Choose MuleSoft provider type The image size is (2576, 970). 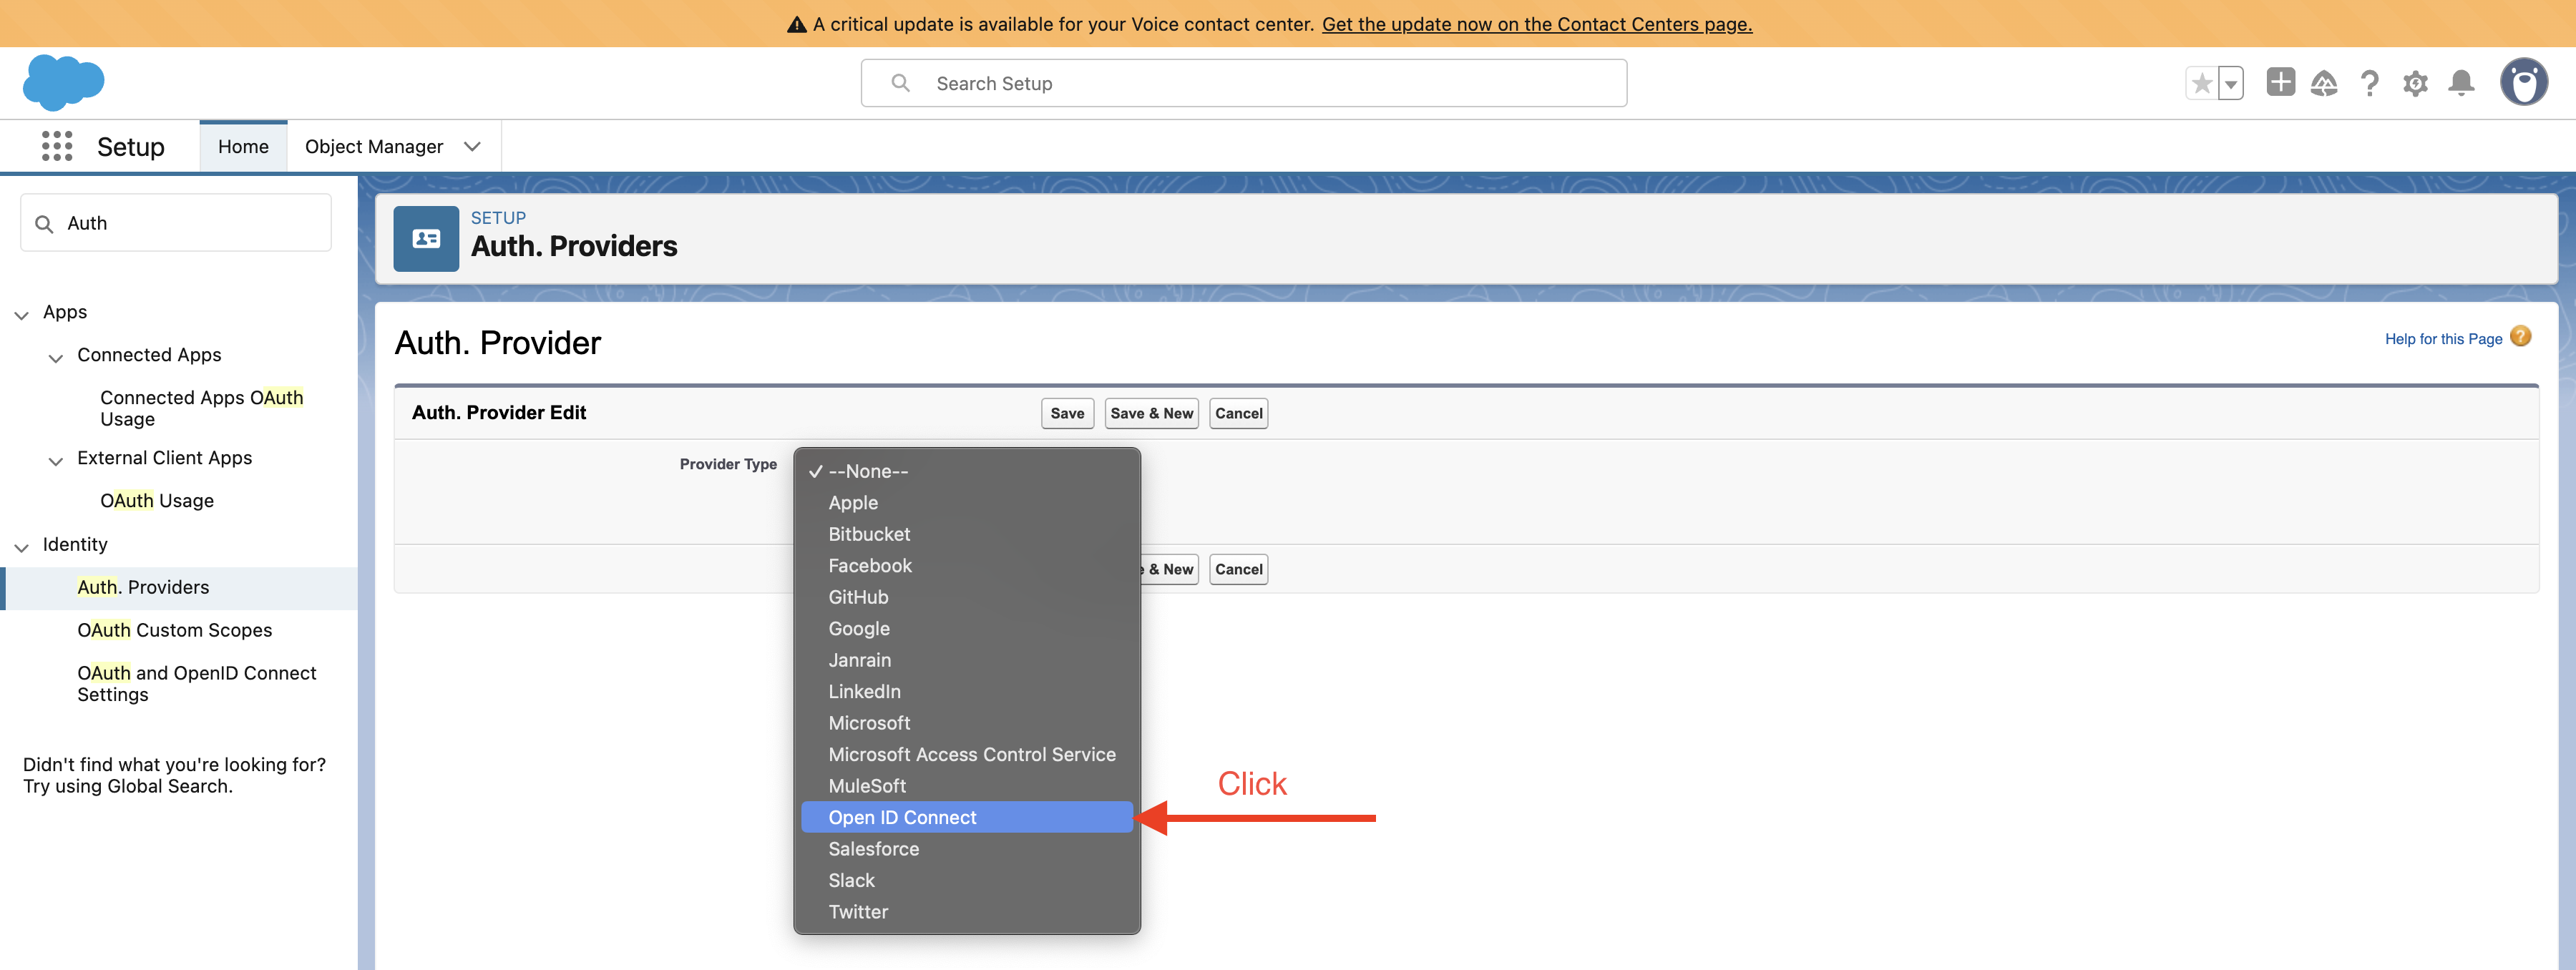(967, 786)
